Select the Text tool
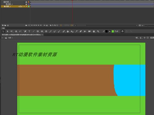154x115 pixels. (x=29, y=31)
